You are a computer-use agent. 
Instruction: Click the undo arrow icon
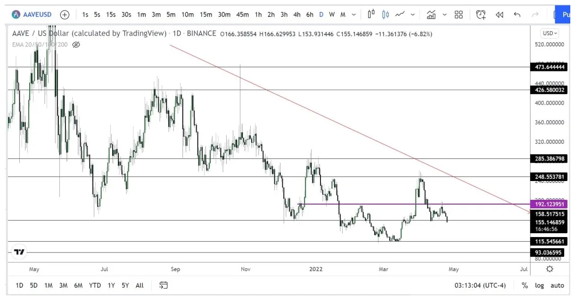click(x=517, y=15)
